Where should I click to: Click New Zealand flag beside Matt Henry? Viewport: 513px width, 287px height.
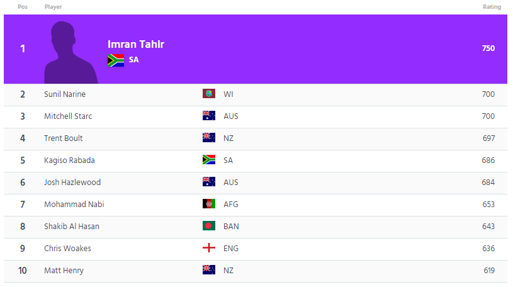tap(209, 271)
